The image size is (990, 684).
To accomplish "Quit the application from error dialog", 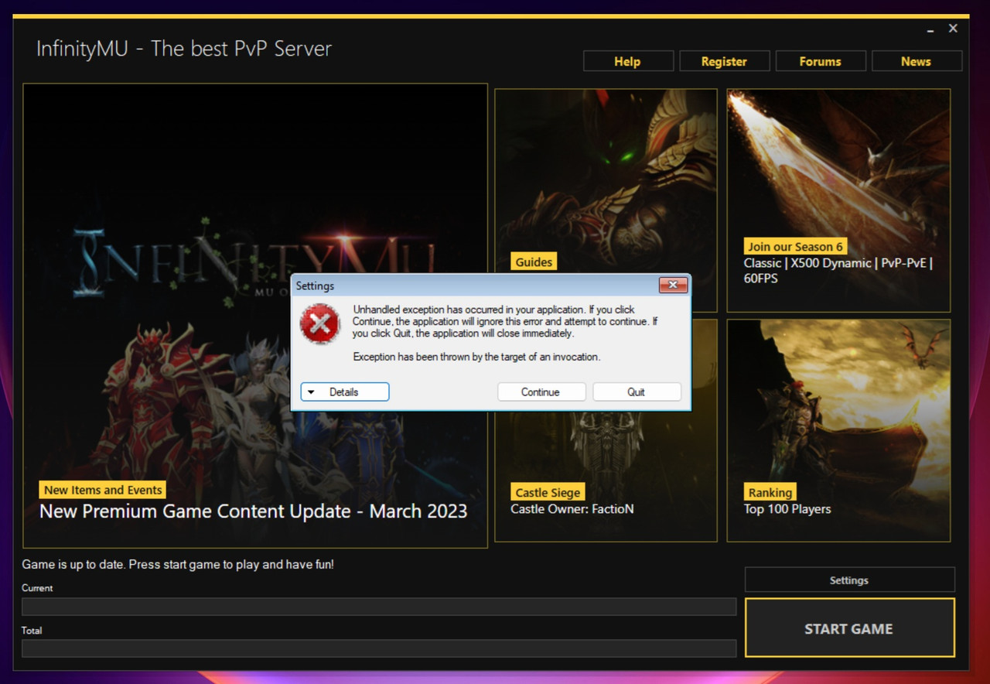I will pyautogui.click(x=637, y=392).
